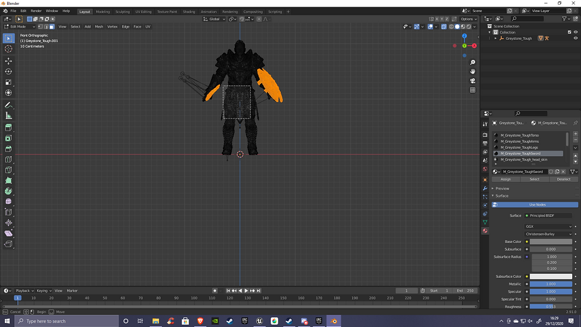581x327 pixels.
Task: Expand Greystone_Tough tree item in outliner
Action: click(496, 38)
